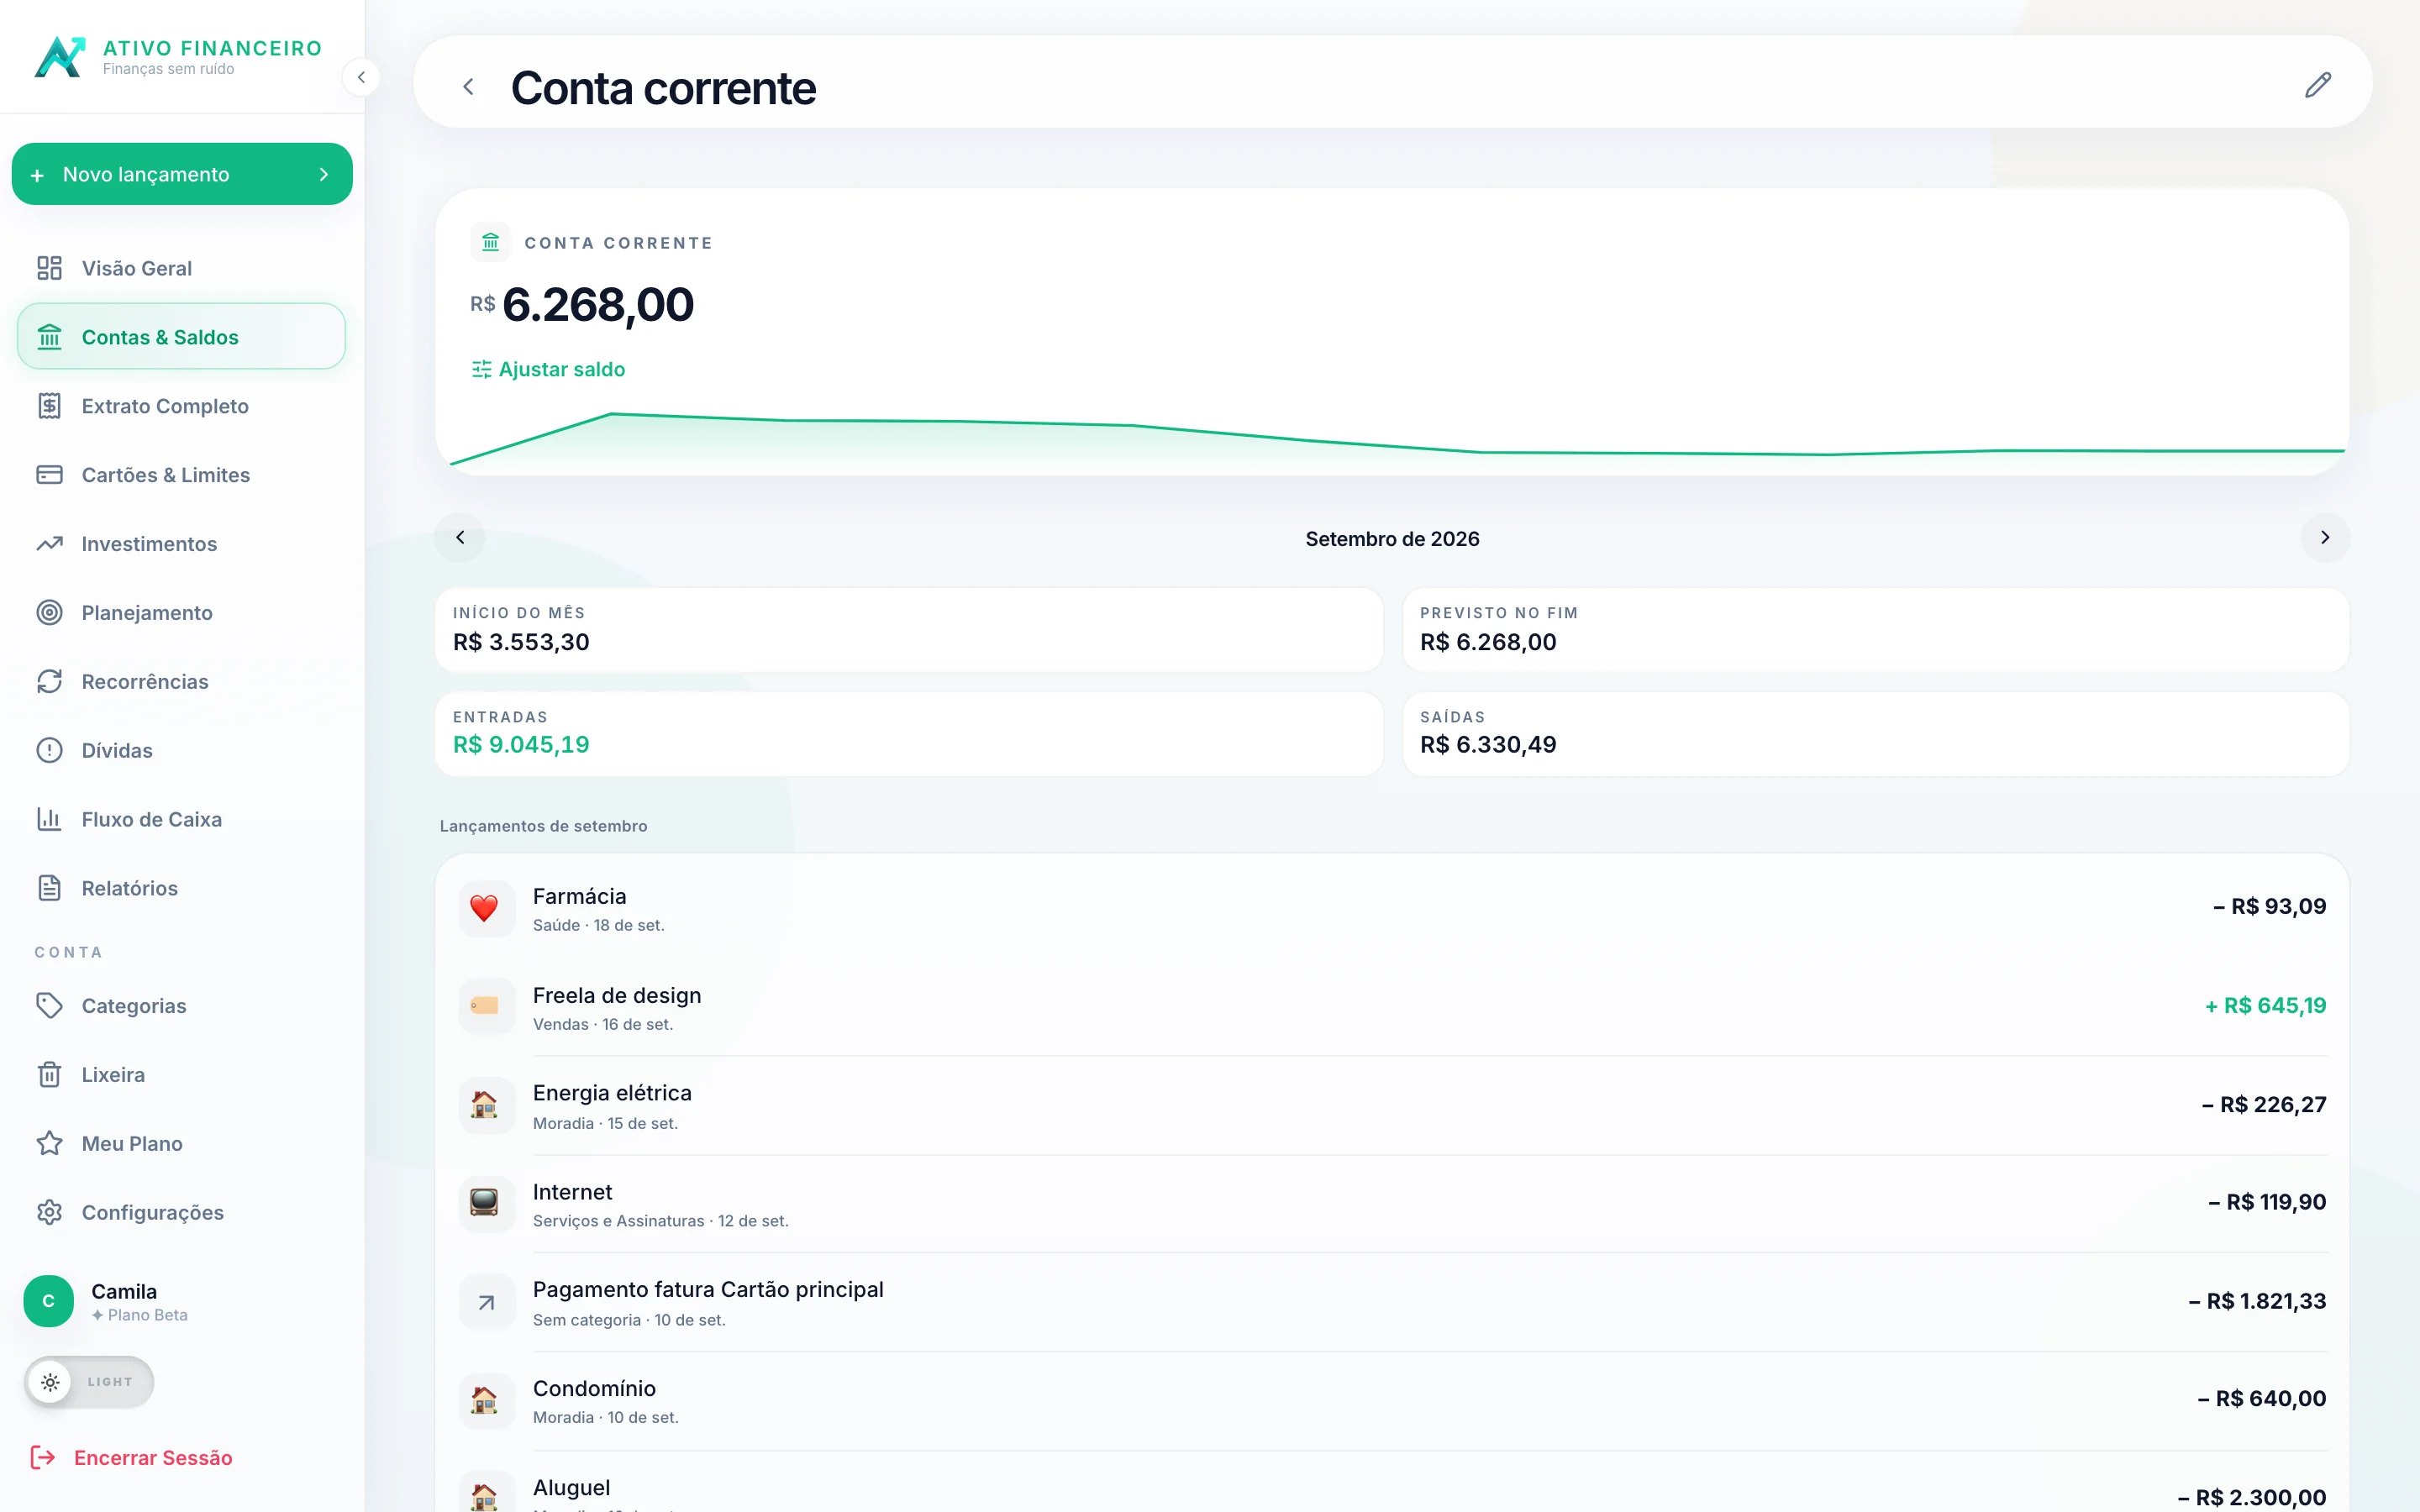
Task: Click the Fluxo de Caixa chart icon
Action: pyautogui.click(x=49, y=819)
